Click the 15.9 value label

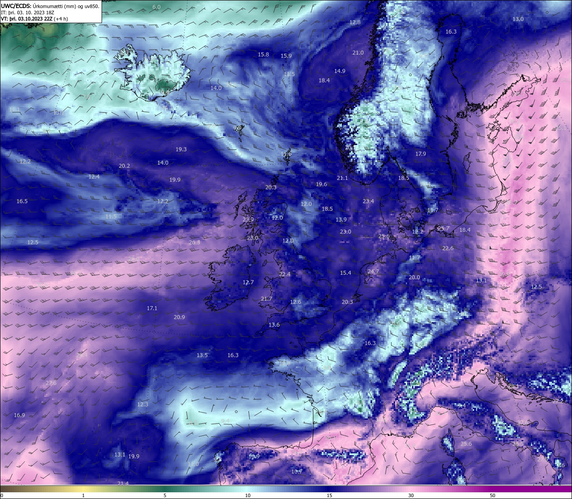286,56
